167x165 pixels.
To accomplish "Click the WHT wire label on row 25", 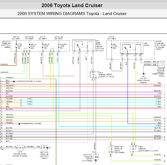I will pos(8,141).
